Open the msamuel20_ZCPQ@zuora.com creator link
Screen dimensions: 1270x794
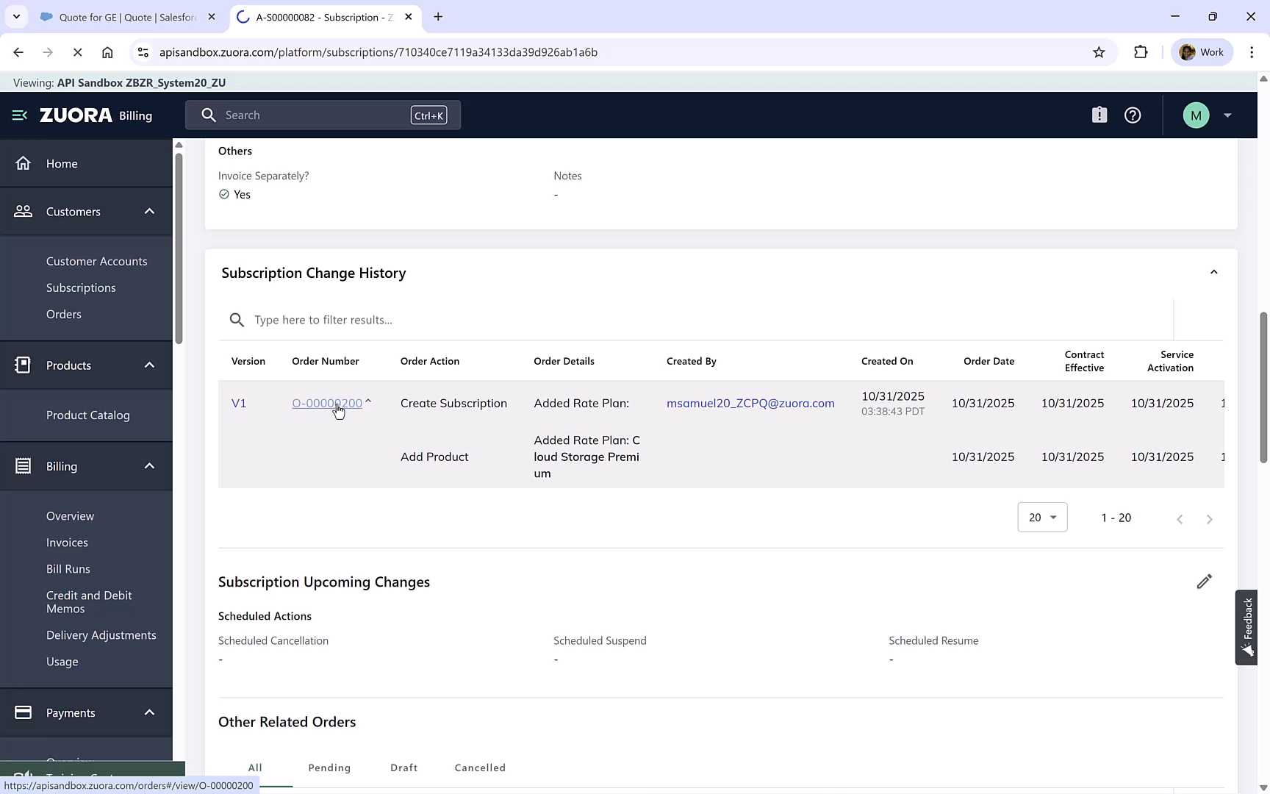750,403
